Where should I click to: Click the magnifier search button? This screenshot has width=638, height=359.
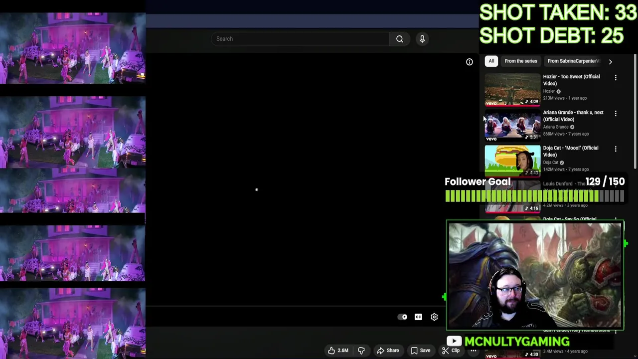400,39
